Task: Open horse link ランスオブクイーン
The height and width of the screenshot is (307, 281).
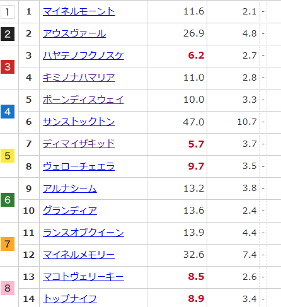Action: [x=83, y=233]
